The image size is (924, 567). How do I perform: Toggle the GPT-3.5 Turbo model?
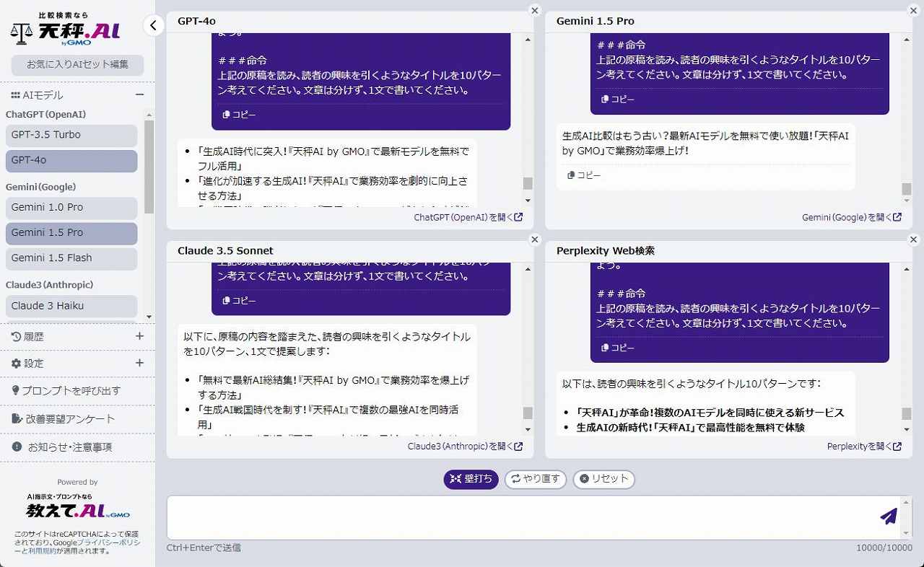click(x=71, y=135)
